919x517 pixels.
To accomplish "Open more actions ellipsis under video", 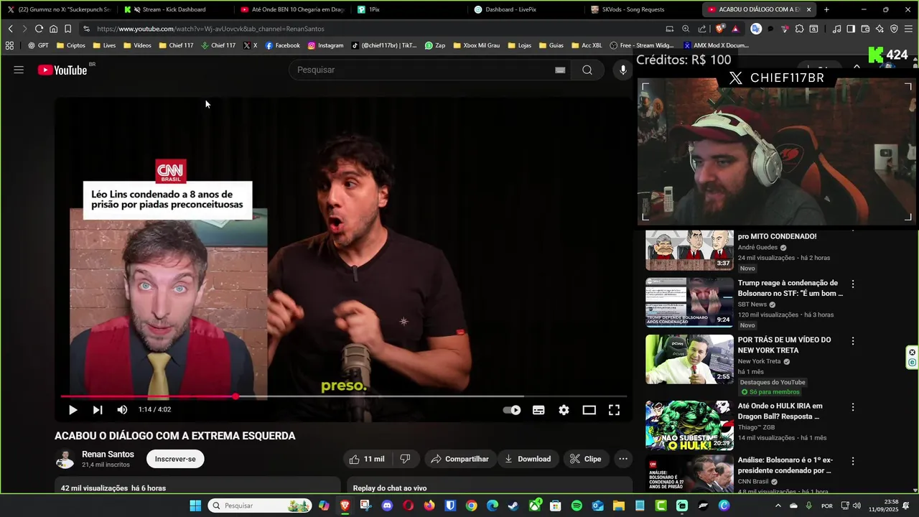I will pos(623,459).
